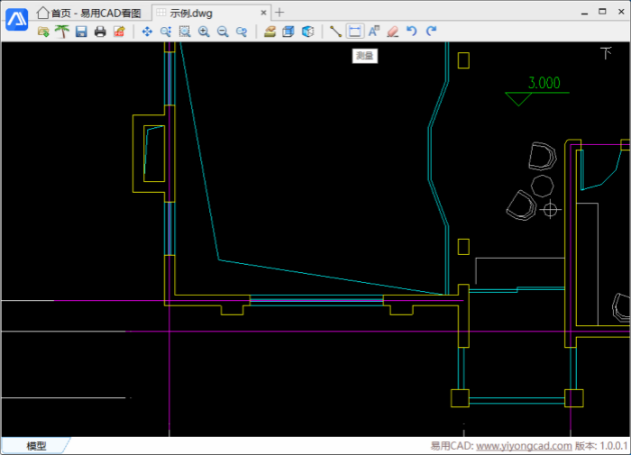Select the line drawing tool
This screenshot has width=631, height=455.
pyautogui.click(x=335, y=32)
